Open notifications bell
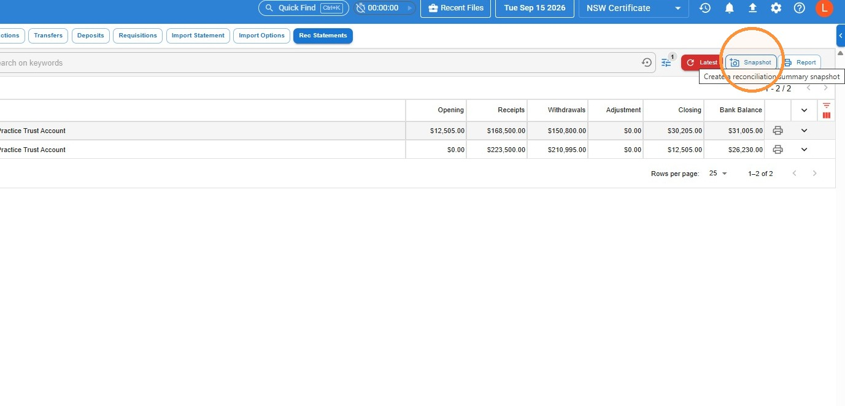 [729, 8]
